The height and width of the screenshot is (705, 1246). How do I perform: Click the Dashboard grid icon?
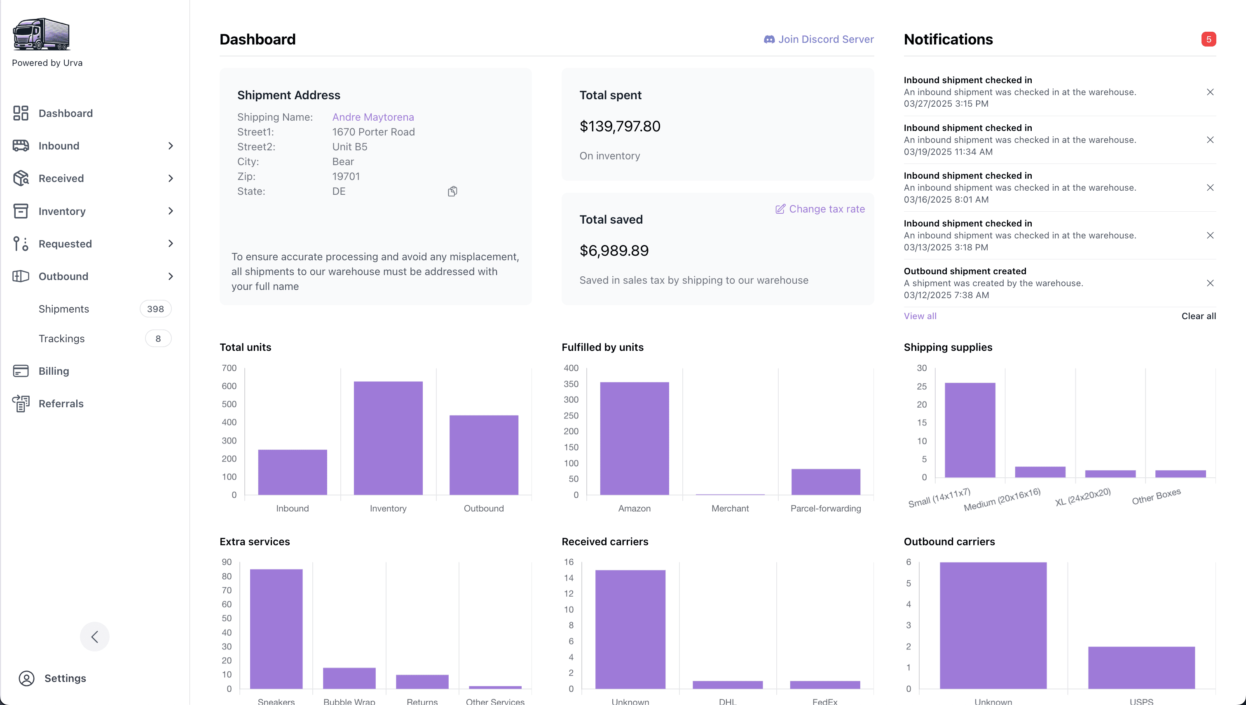pyautogui.click(x=20, y=113)
